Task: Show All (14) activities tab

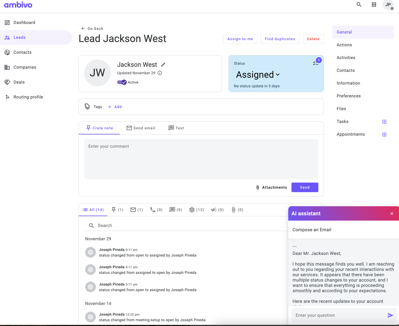Action: point(93,210)
